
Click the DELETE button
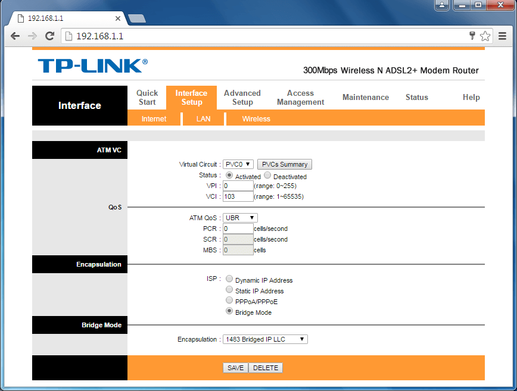266,368
